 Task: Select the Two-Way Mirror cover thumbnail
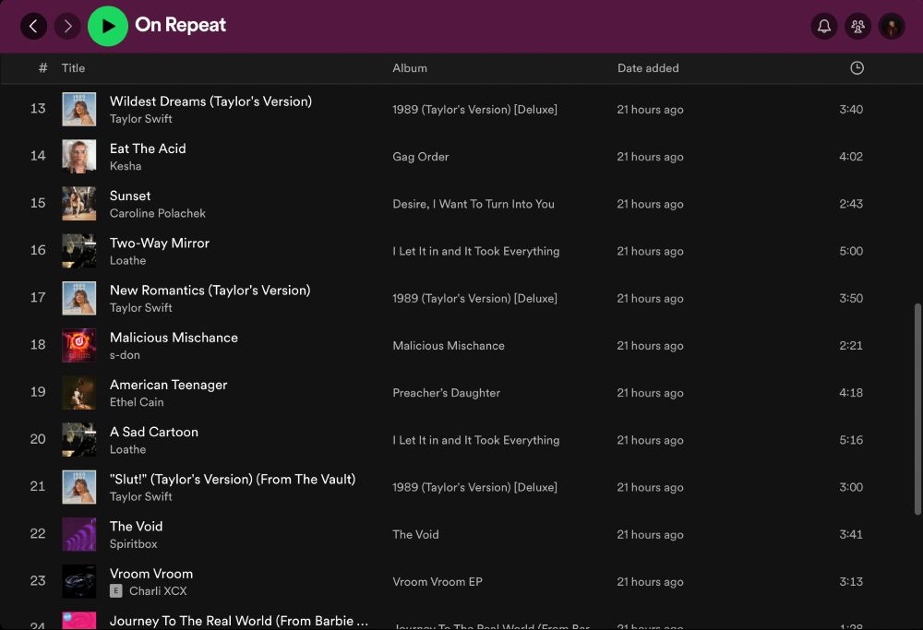coord(78,251)
